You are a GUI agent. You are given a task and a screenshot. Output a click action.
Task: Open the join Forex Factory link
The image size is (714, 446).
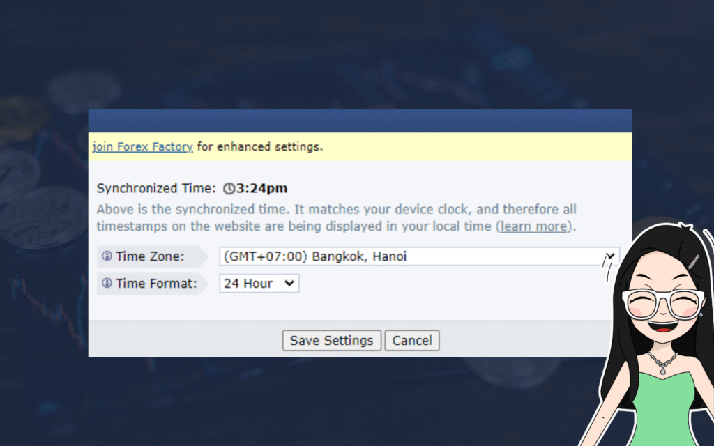point(142,146)
